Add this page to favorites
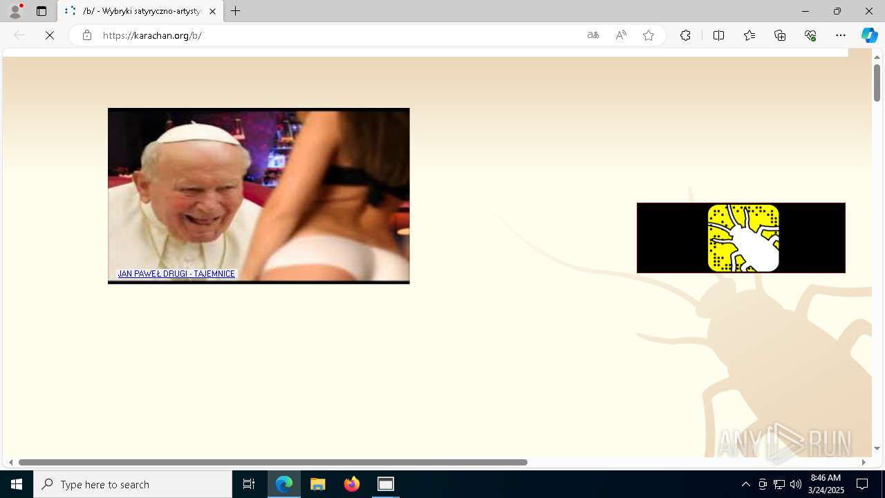 tap(649, 35)
